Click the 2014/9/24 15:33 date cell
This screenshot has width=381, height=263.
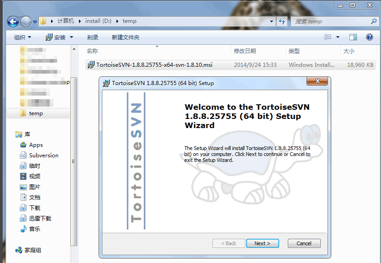pos(255,64)
